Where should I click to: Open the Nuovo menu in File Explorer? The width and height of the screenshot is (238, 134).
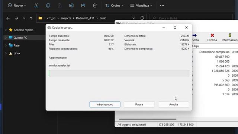point(17,6)
